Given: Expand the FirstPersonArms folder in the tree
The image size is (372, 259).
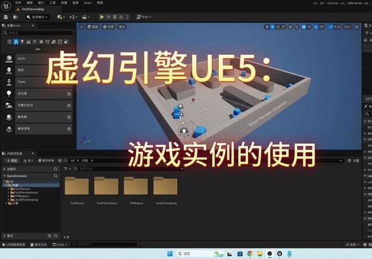Looking at the screenshot, I should pyautogui.click(x=9, y=192).
